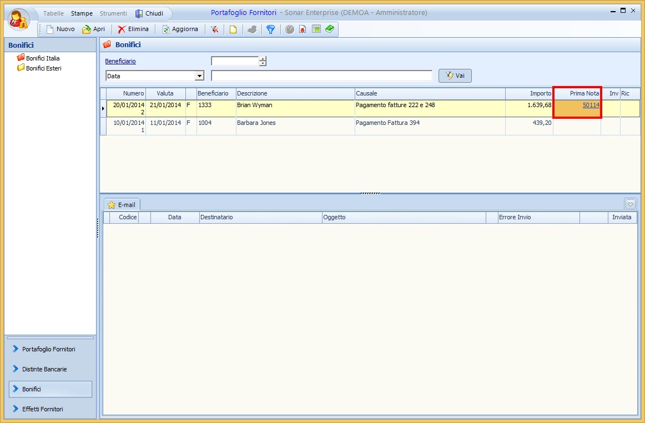Click the red download arrow toolbar icon
This screenshot has height=423, width=645.
(x=303, y=29)
